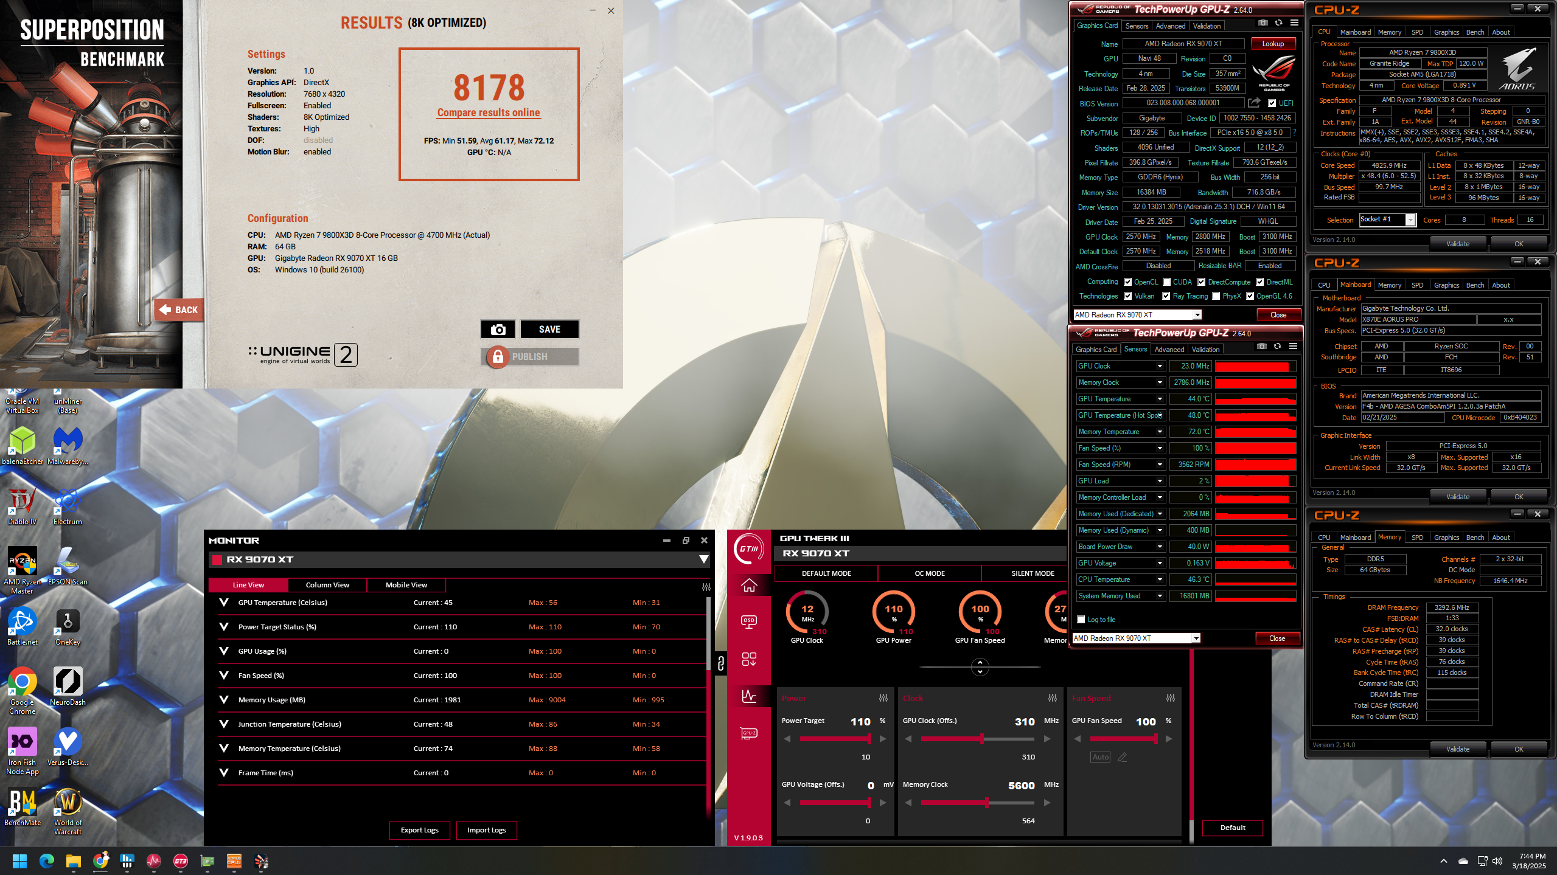
Task: Toggle PhysX checkbox in GPU-Z
Action: tap(1216, 296)
